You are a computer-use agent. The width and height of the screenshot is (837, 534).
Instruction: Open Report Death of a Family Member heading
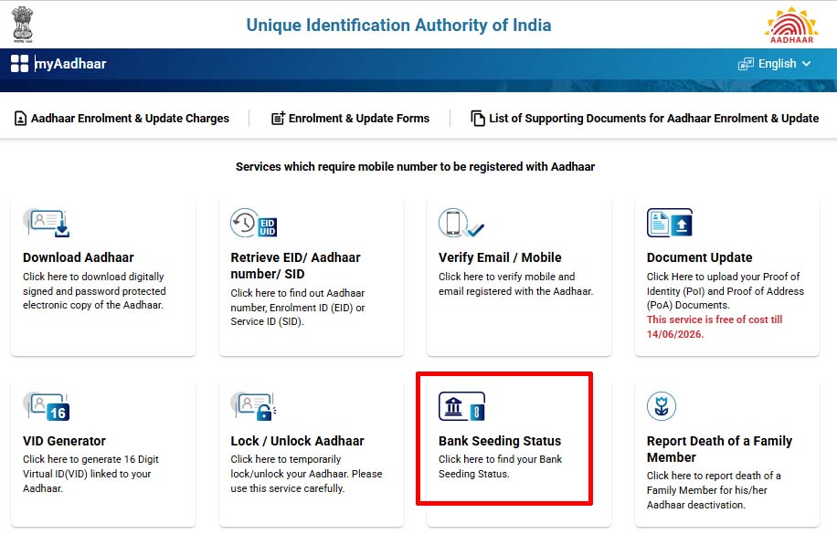719,449
